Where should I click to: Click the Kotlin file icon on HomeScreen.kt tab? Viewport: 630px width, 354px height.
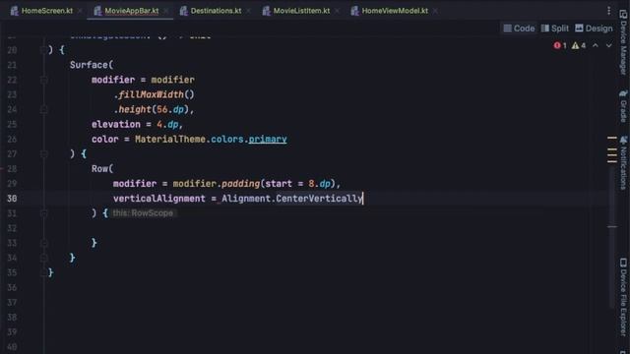(15, 11)
